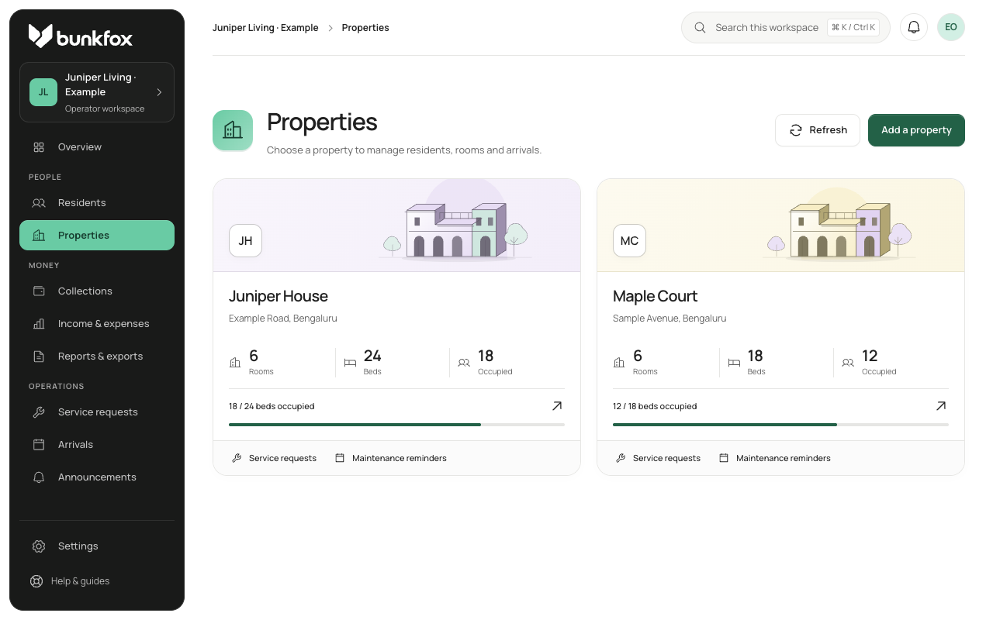Viewport: 993px width, 620px height.
Task: Click Maple Court occupancy progress bar
Action: [780, 425]
